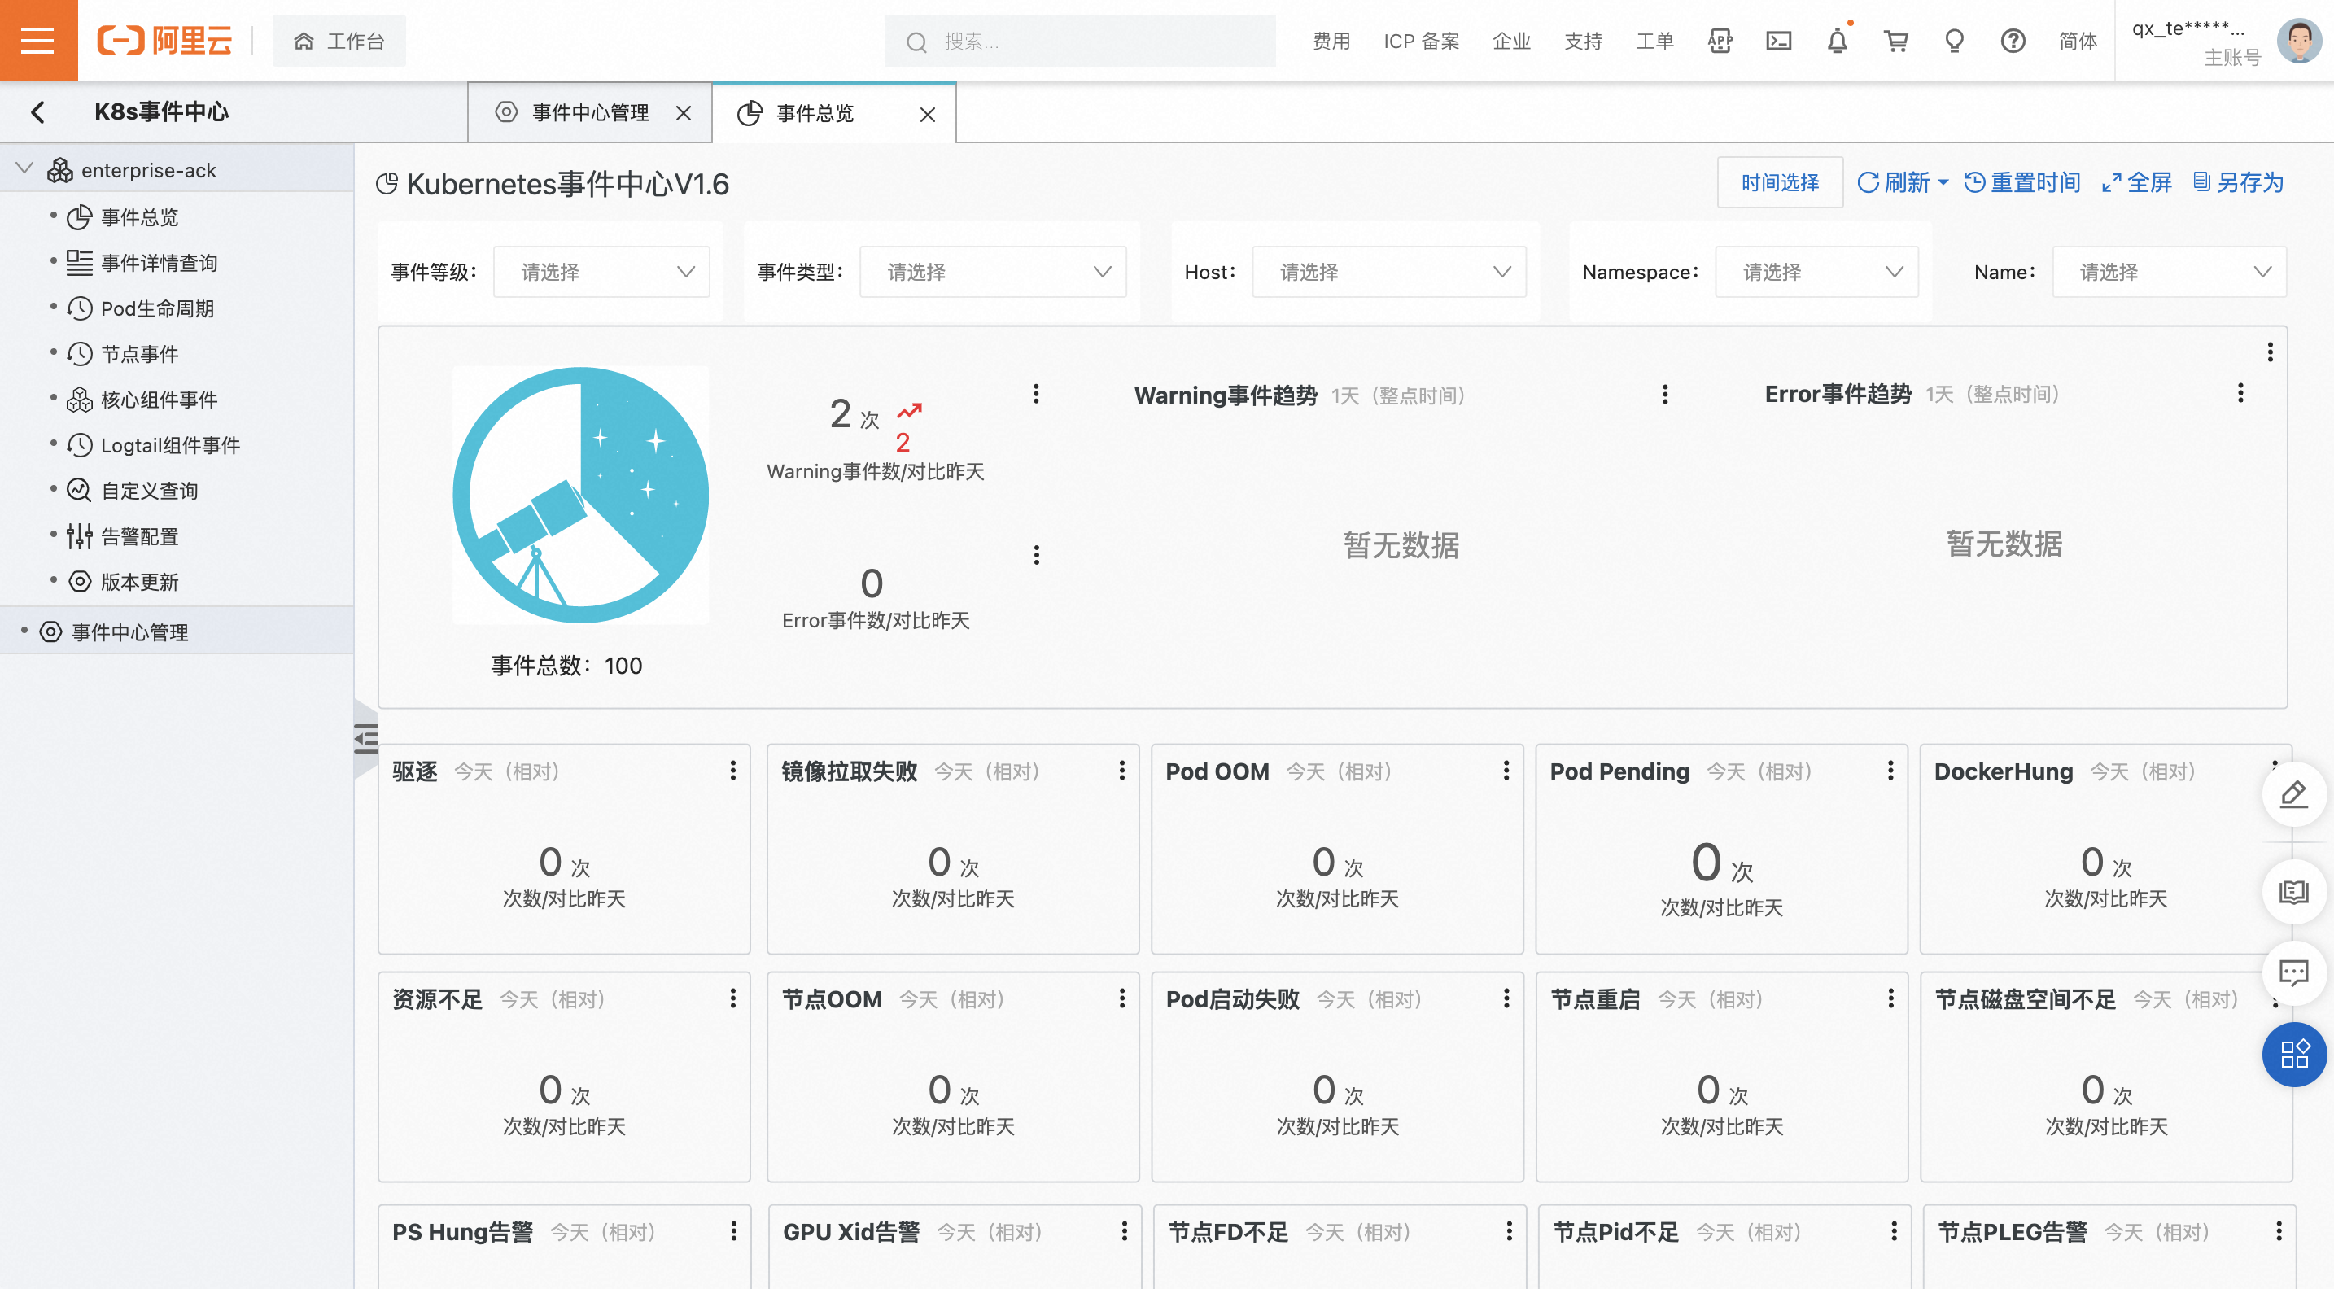Open three-dot menu of Pod OOM card
Viewport: 2334px width, 1289px height.
point(1506,770)
